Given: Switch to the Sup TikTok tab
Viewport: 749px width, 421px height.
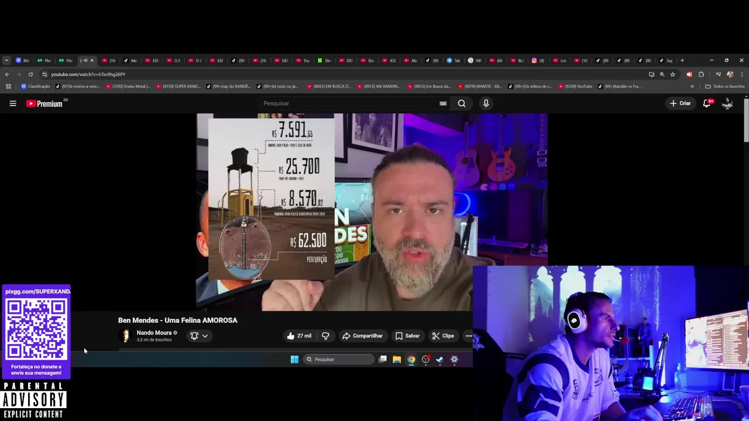Looking at the screenshot, I should coord(666,60).
